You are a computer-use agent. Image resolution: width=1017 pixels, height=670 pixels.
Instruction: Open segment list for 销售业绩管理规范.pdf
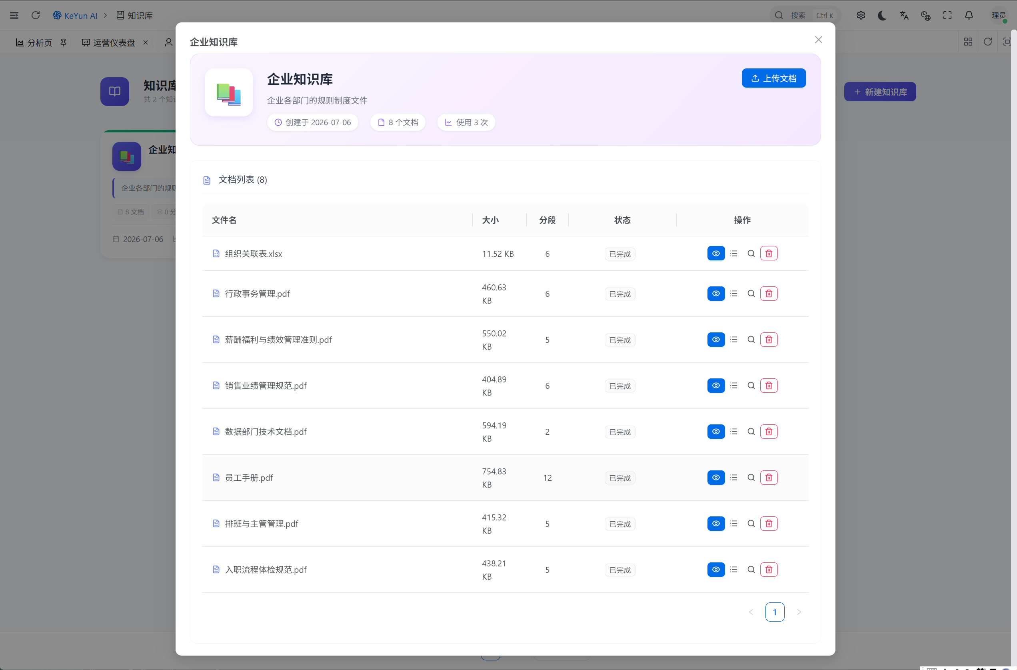pos(734,386)
